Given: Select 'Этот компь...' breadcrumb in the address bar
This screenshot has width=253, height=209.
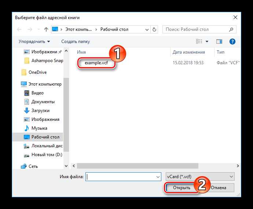Looking at the screenshot, I should (78, 29).
